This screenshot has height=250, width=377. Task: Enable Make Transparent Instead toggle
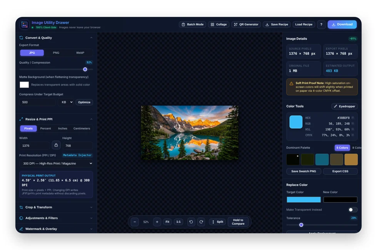point(353,210)
